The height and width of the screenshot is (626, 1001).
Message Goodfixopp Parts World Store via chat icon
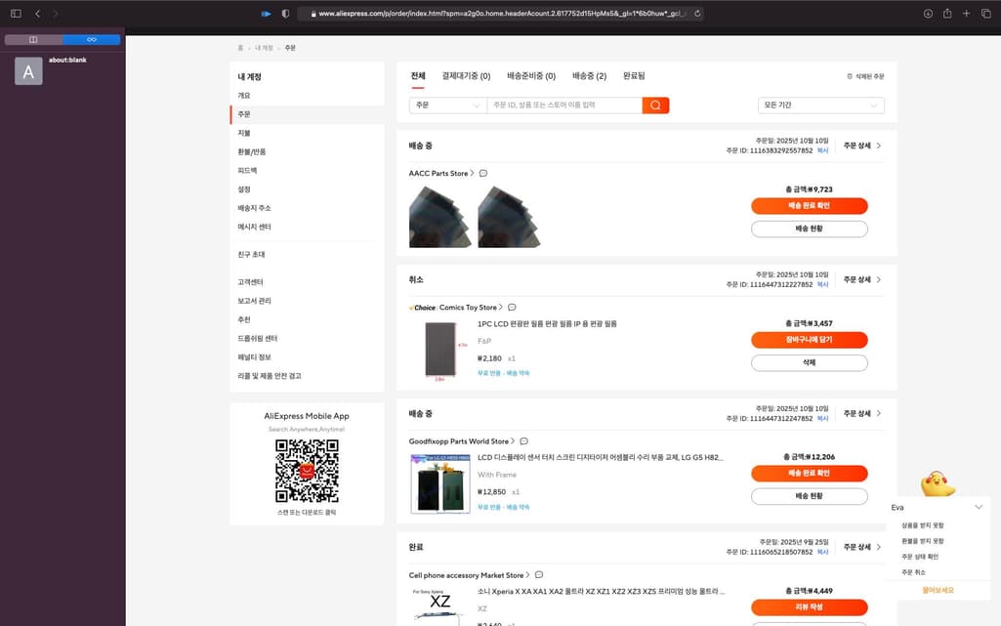[523, 441]
